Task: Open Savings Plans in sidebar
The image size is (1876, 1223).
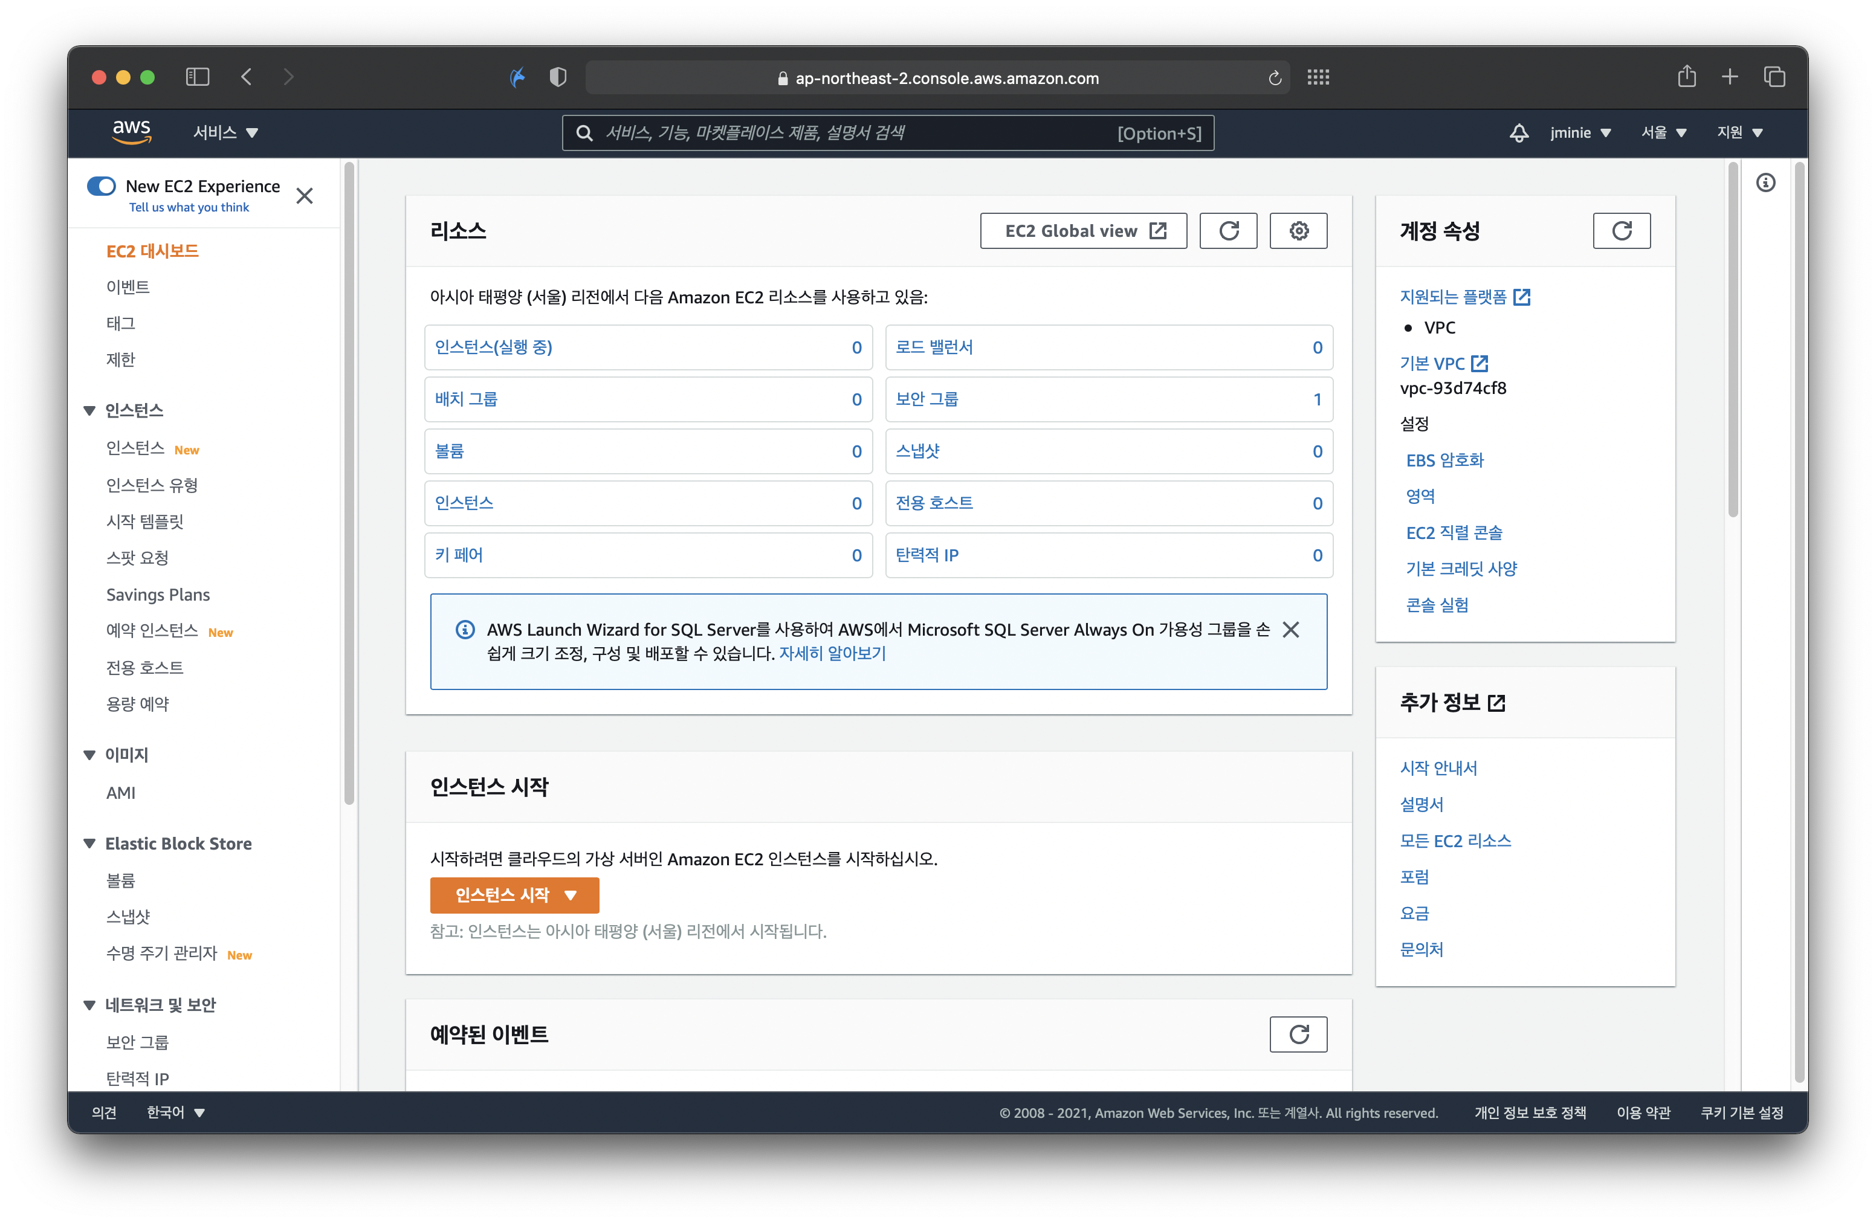Action: [158, 595]
